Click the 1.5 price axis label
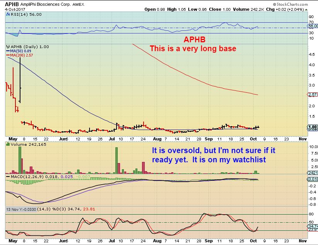Screen dimensions: 318x245 [x=312, y=116]
